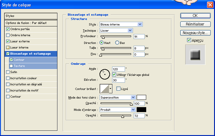
Task: Click the Réinitialiser button
Action: (195, 24)
